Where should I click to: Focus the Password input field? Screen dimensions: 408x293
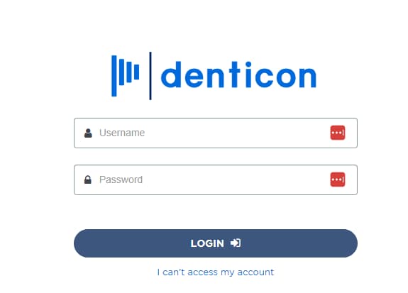[216, 179]
